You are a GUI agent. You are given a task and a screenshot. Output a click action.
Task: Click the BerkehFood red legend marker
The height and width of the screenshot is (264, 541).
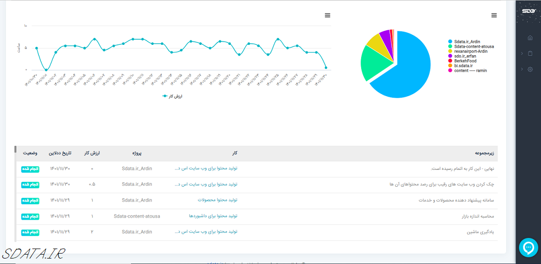[450, 61]
